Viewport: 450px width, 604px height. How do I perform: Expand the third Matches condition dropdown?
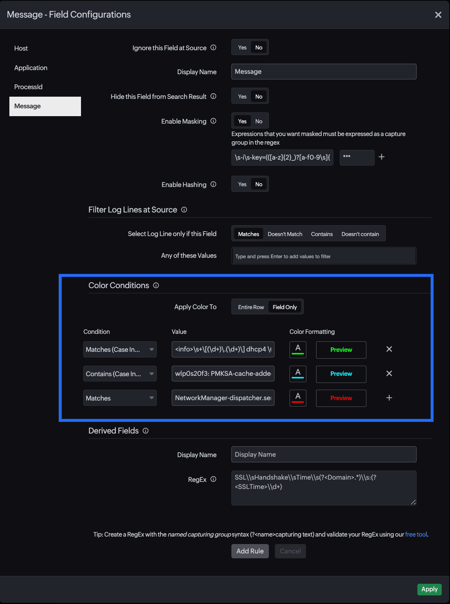[x=120, y=398]
